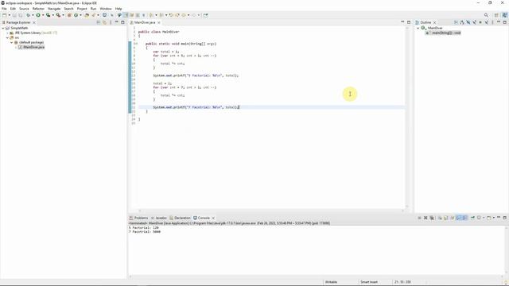Toggle Block Selection mode in the toolbar
The image size is (509, 286).
[138, 15]
